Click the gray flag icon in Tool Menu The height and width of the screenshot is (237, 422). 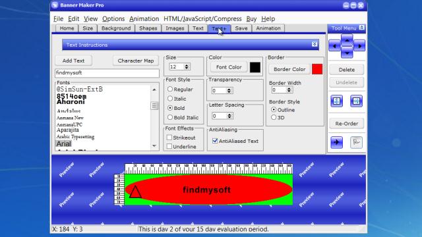click(356, 142)
